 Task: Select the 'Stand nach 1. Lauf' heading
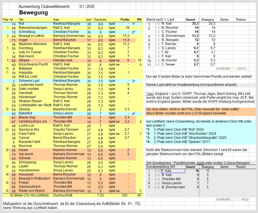160,20
